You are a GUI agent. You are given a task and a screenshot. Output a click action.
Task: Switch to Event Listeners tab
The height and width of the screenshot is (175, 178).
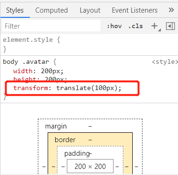(135, 10)
